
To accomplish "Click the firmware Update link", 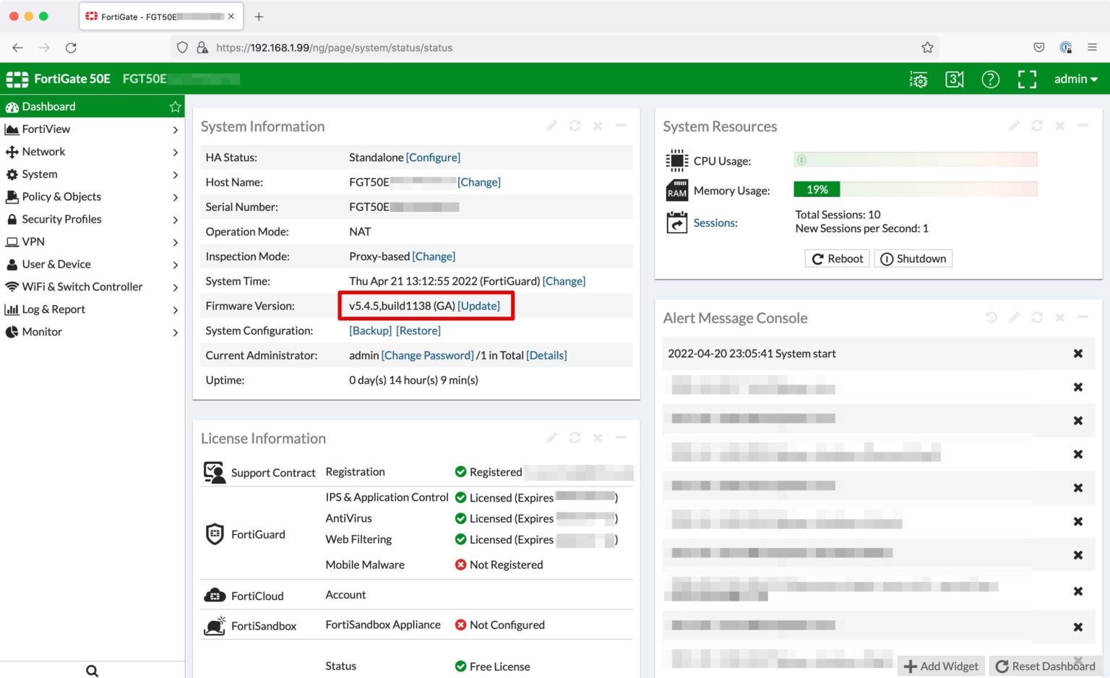I will pyautogui.click(x=478, y=306).
